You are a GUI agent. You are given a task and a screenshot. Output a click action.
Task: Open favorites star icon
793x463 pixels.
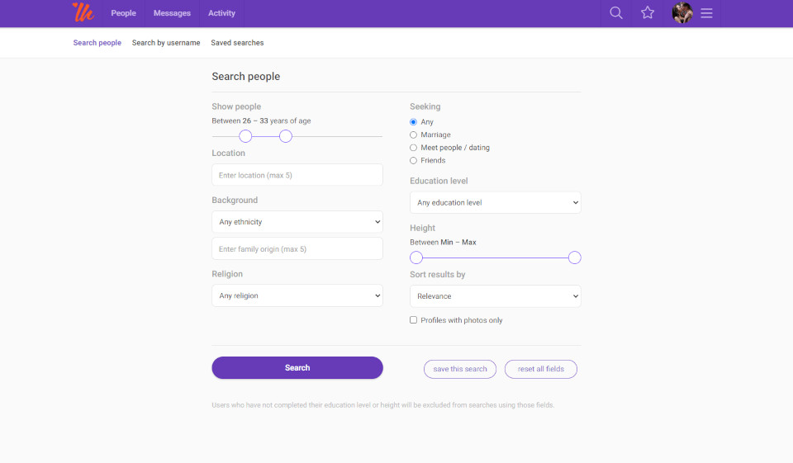coord(648,13)
